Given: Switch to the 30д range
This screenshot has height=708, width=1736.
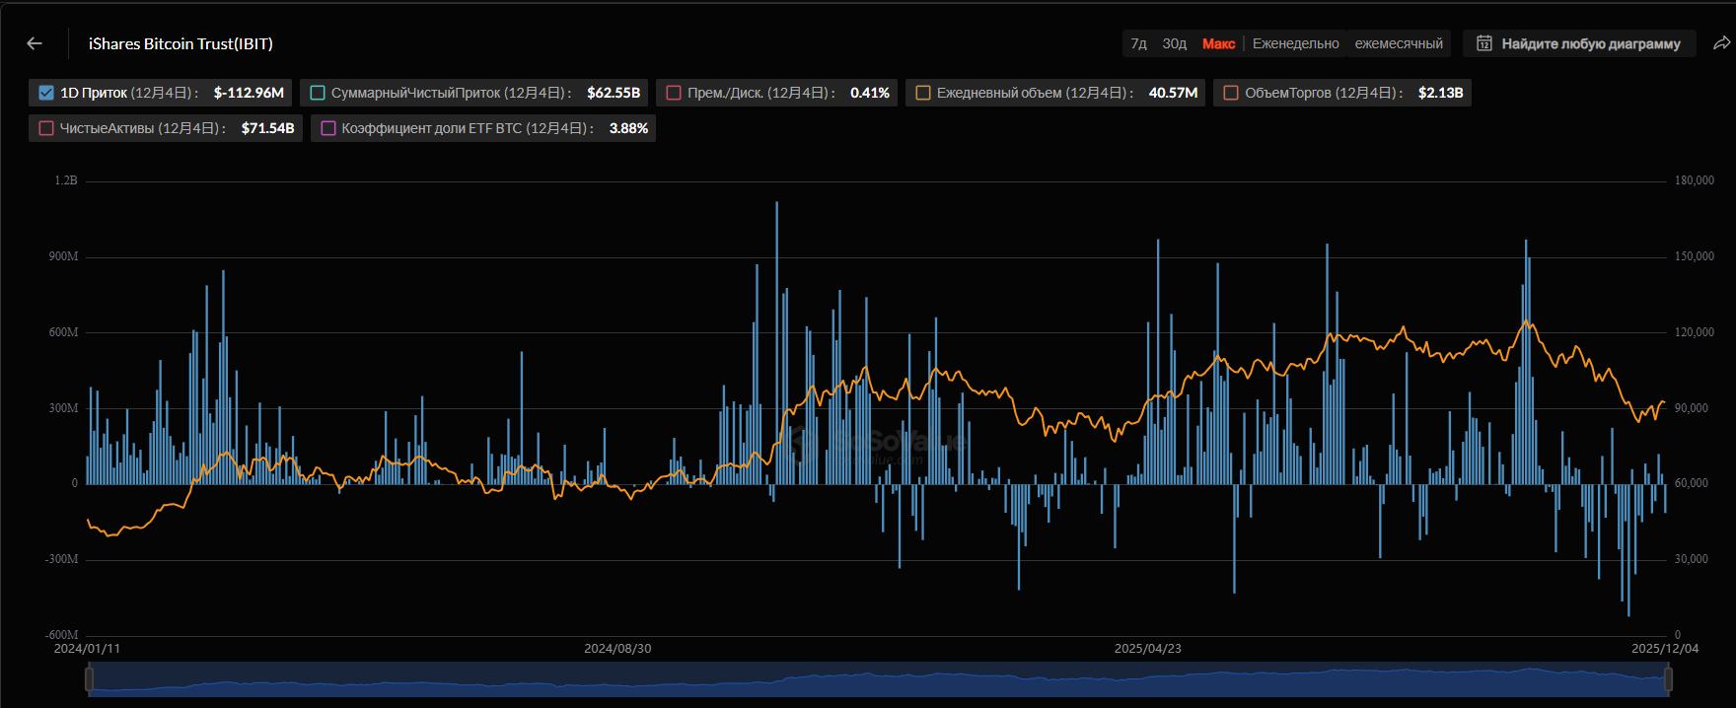Looking at the screenshot, I should point(1174,43).
